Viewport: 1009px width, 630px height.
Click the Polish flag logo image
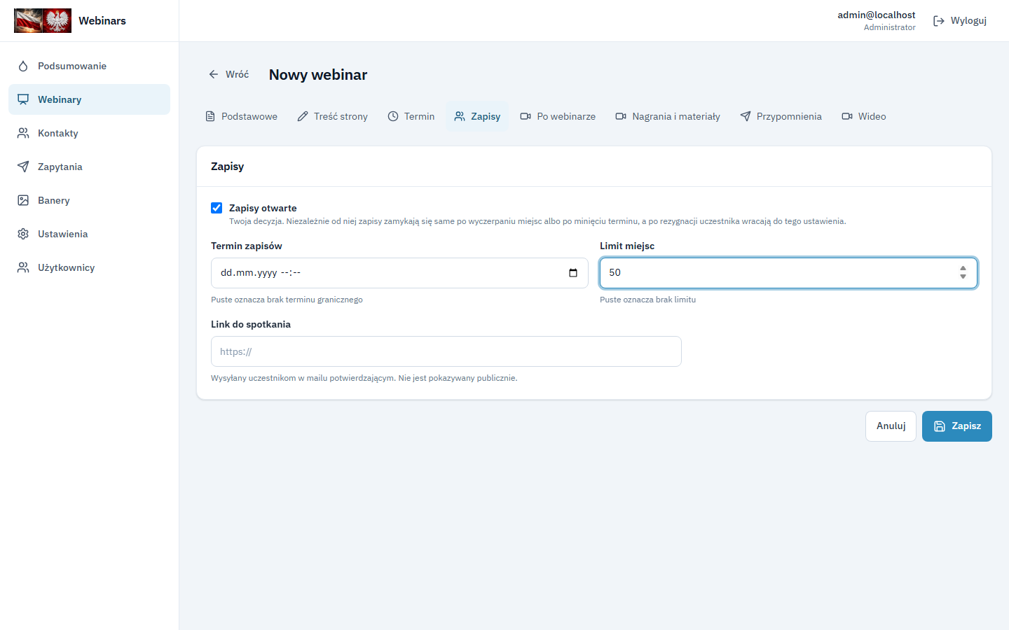43,20
